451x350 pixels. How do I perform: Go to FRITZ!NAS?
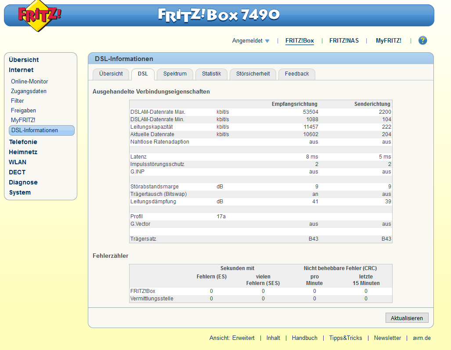[x=344, y=41]
